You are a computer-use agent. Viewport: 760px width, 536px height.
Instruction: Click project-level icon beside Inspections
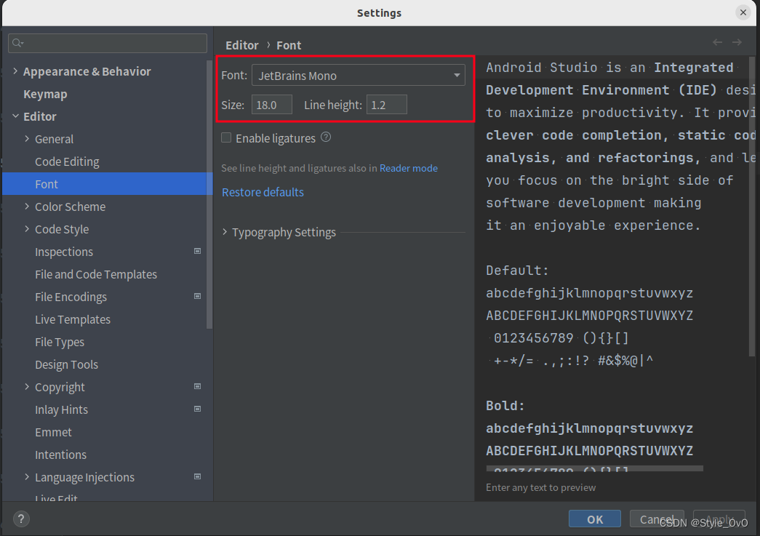197,251
